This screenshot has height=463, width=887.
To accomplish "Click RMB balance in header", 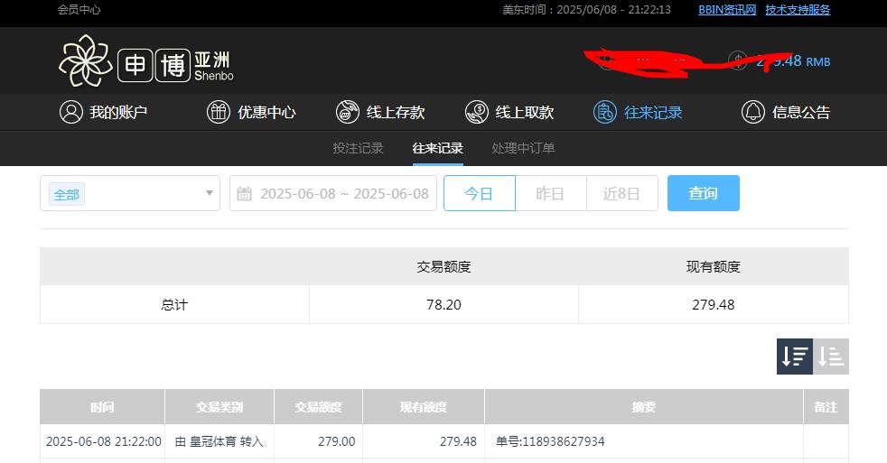I will tap(794, 61).
